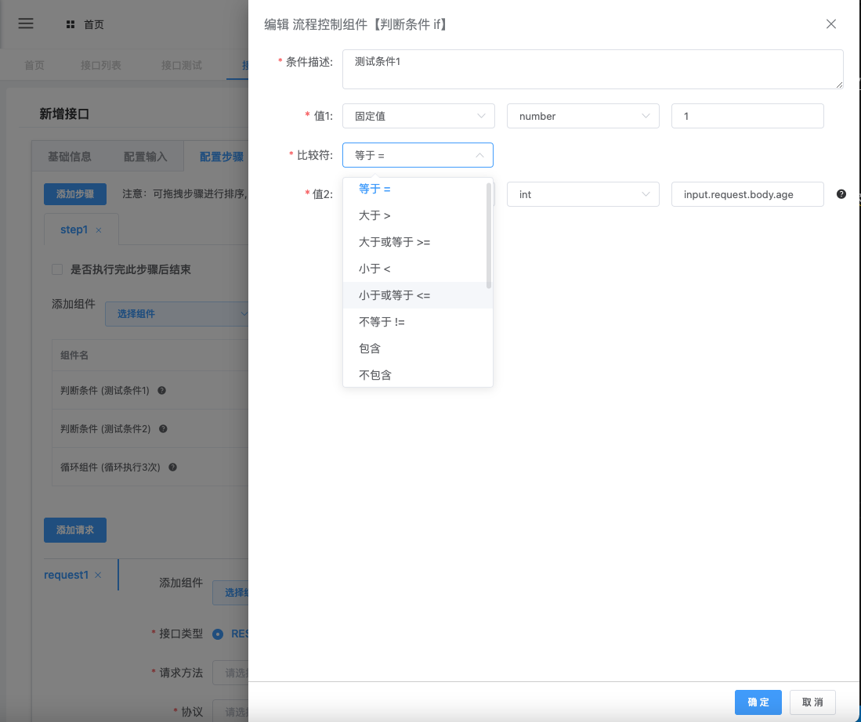
Task: Switch to the 首页 tab in tab bar
Action: pyautogui.click(x=34, y=65)
